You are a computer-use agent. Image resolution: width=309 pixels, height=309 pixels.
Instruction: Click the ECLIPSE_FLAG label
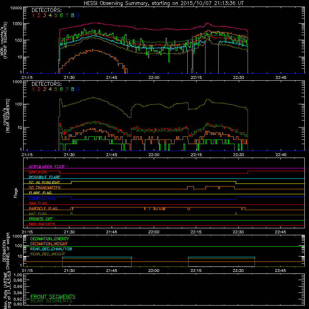tap(42, 198)
